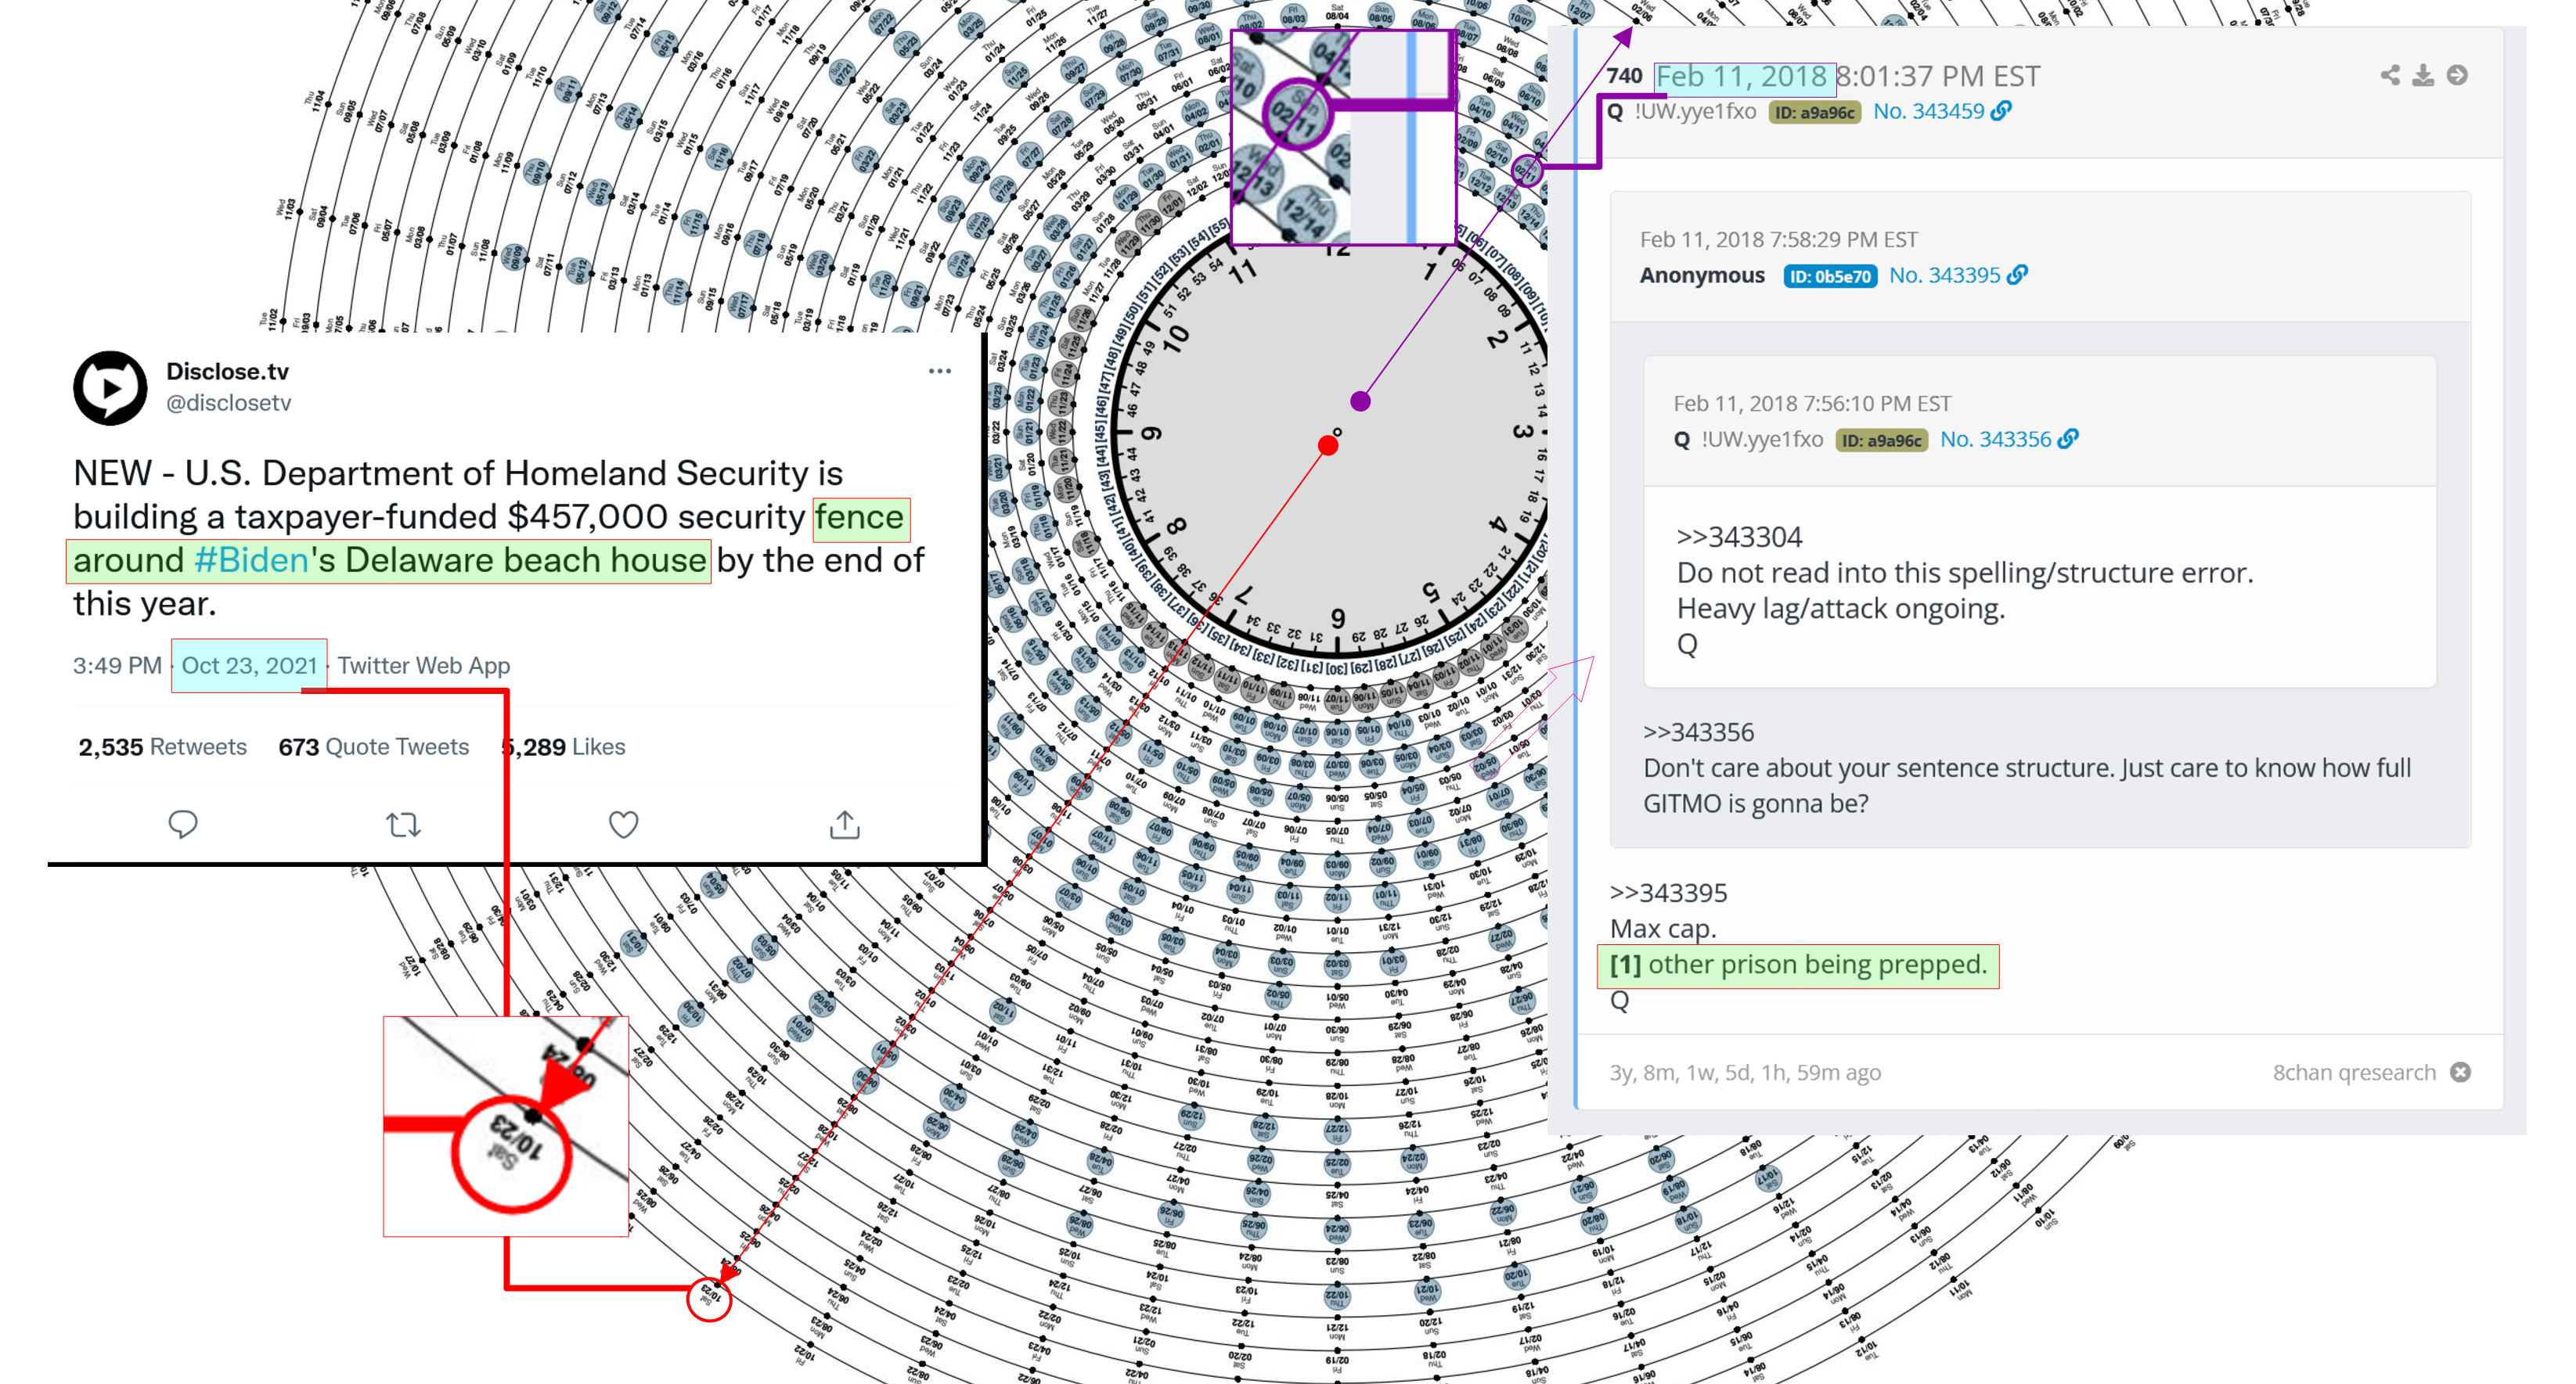This screenshot has width=2576, height=1384.
Task: Click the Feb 11, 2018 date in post 740 header
Action: click(x=1741, y=76)
